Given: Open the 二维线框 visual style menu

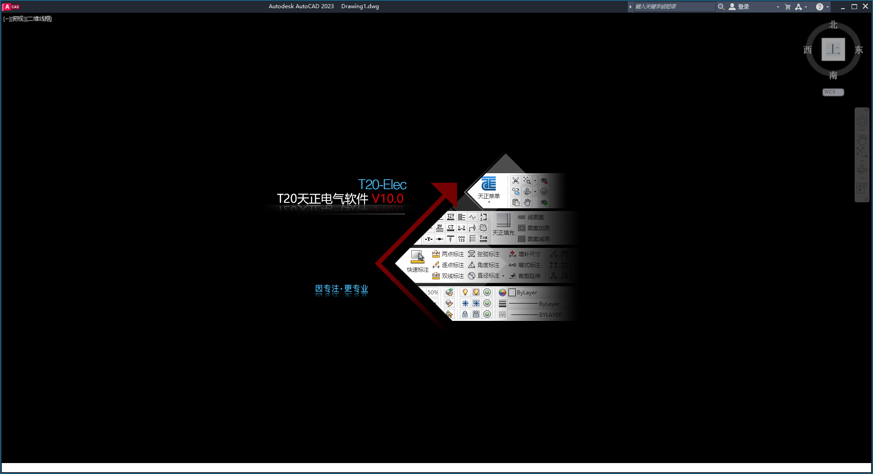Looking at the screenshot, I should 39,19.
